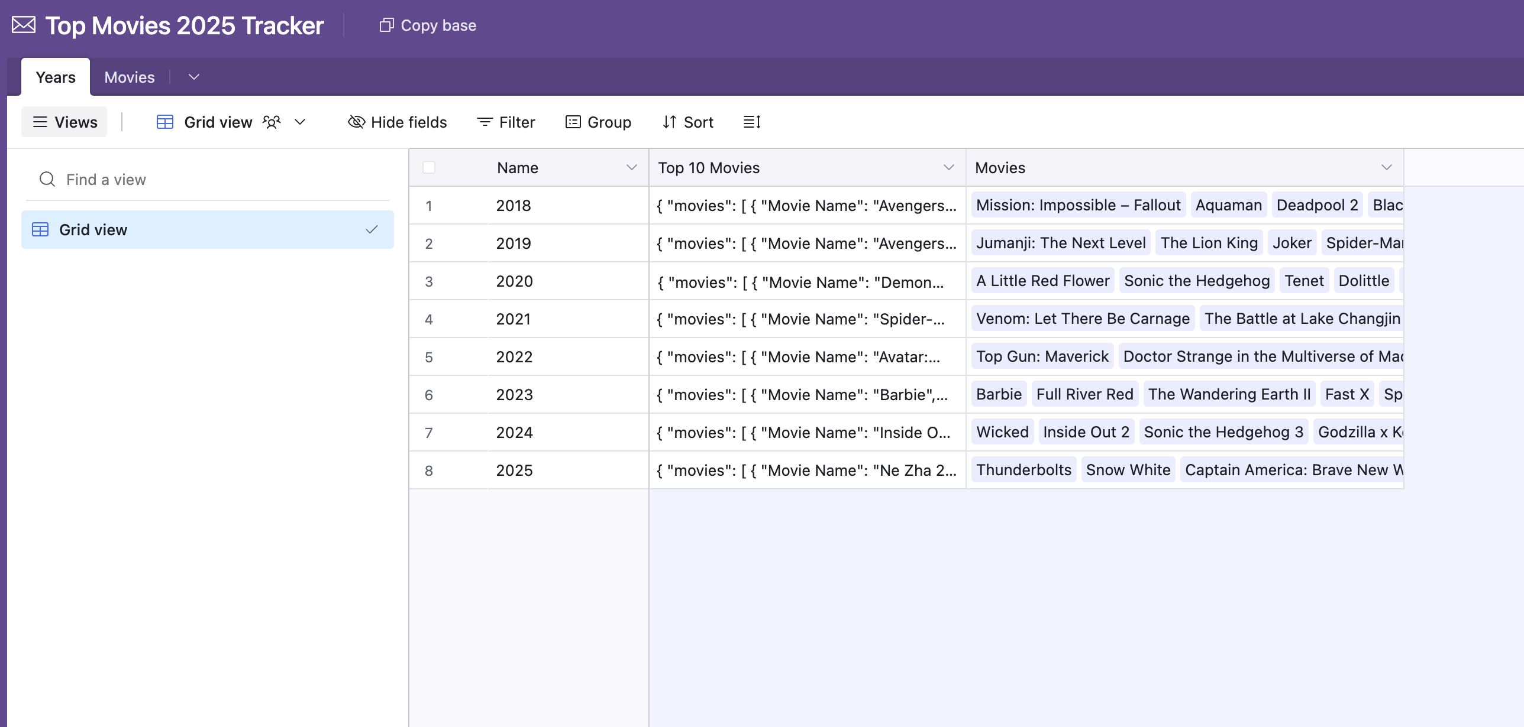Open the Thunderbolts linked record
The width and height of the screenshot is (1524, 727).
click(1023, 469)
